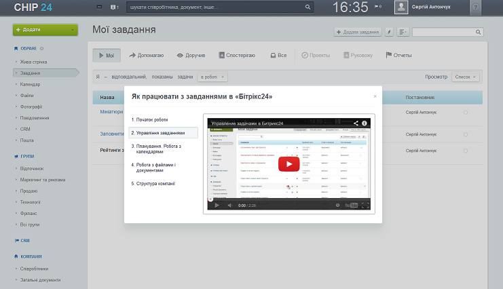Screen dimensions: 503x289
Task: Show video info via the i icon
Action: click(365, 123)
